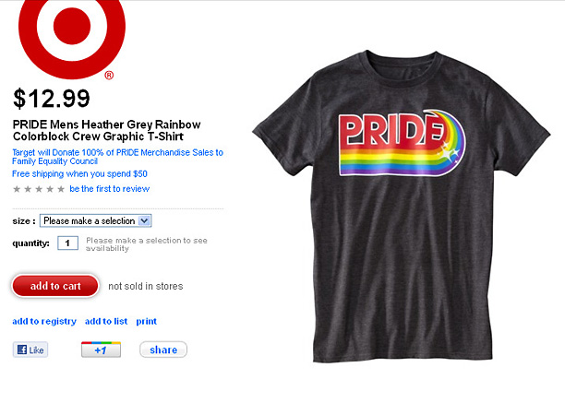Select the fifth rating star

click(x=61, y=189)
